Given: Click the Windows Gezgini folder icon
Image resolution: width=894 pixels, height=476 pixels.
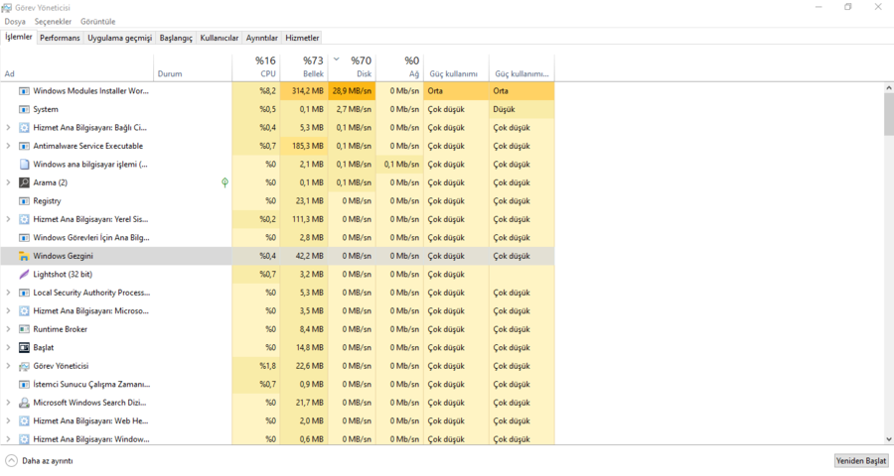Looking at the screenshot, I should (24, 256).
